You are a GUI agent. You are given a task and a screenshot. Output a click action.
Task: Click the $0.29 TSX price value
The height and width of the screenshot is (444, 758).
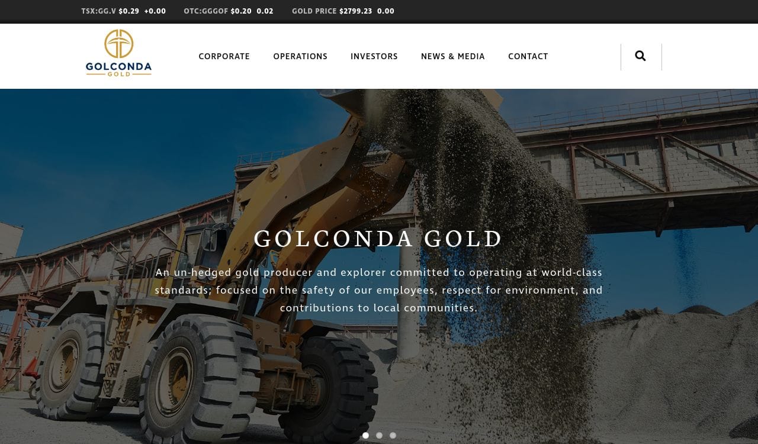tap(129, 11)
